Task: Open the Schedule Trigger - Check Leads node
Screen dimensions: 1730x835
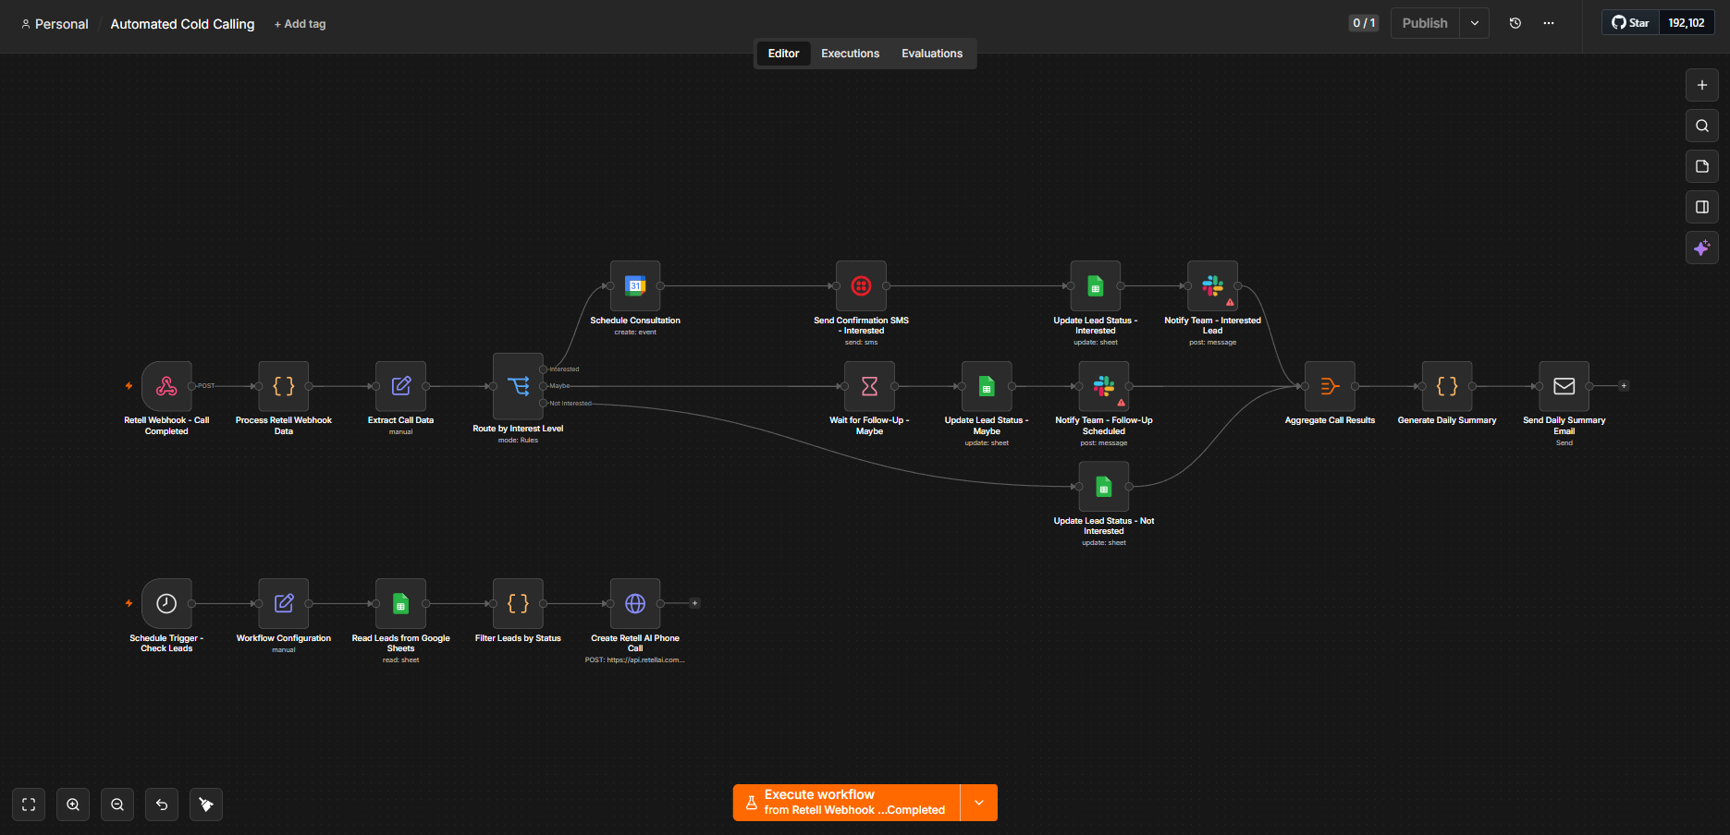Action: 166,603
